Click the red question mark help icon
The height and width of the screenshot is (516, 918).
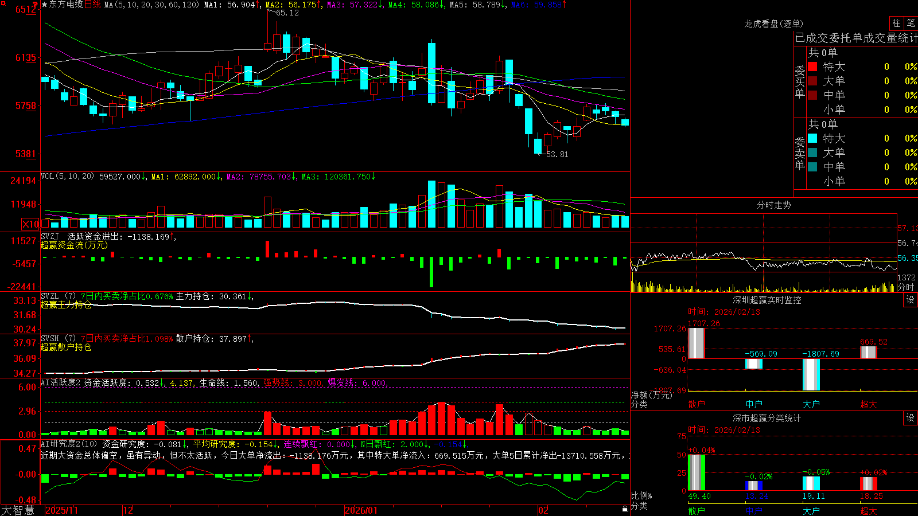35,4
